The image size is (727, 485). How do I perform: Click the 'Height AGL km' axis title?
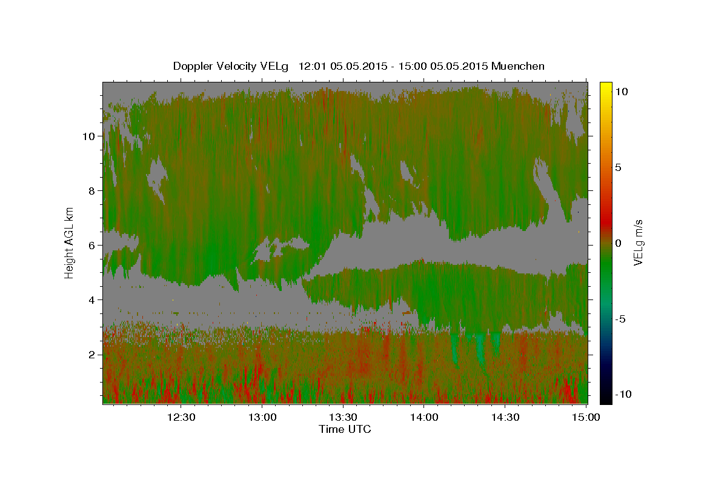70,242
